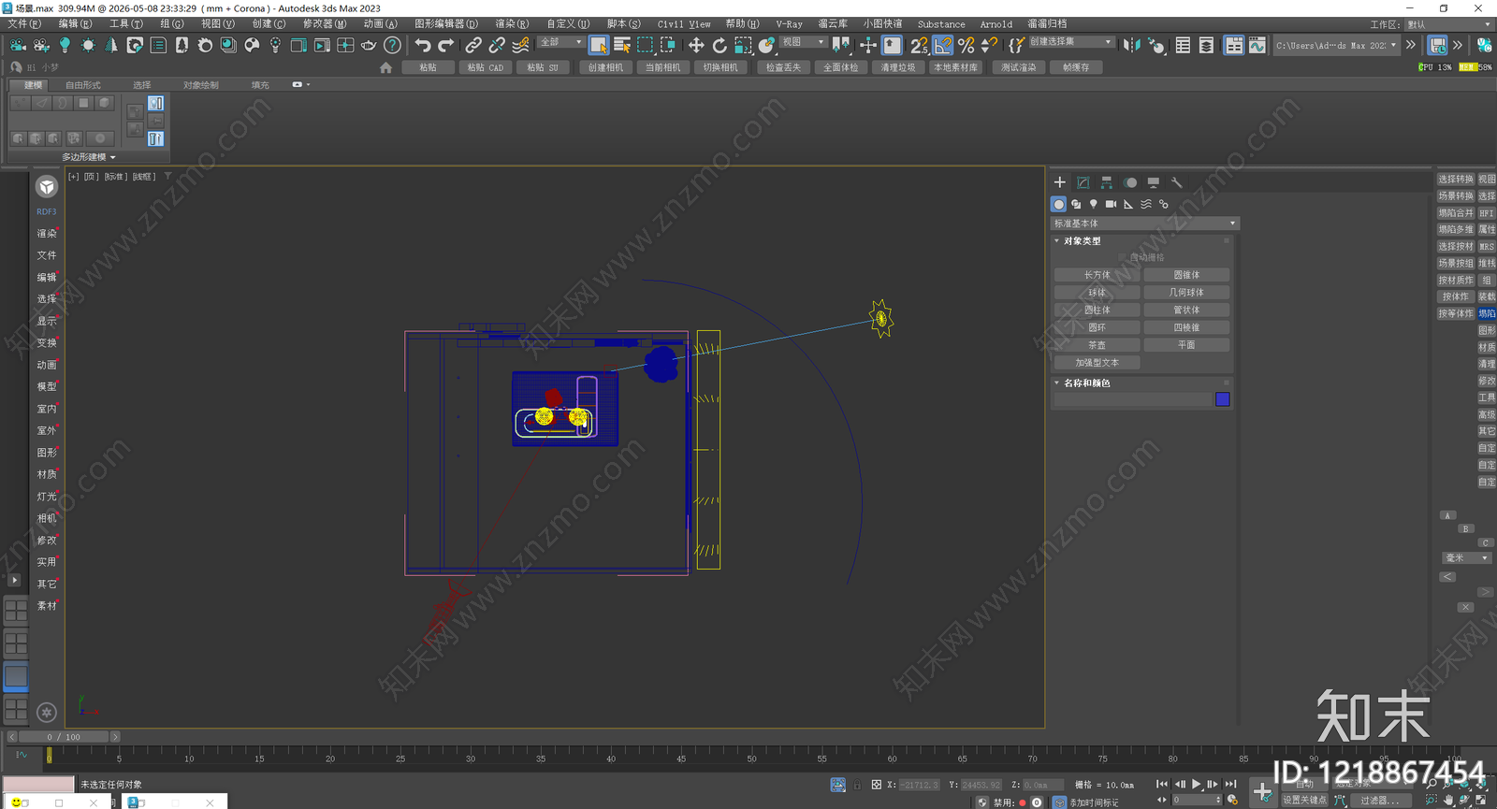This screenshot has width=1497, height=809.
Task: Click the Undo arrow in main toolbar
Action: pyautogui.click(x=423, y=45)
